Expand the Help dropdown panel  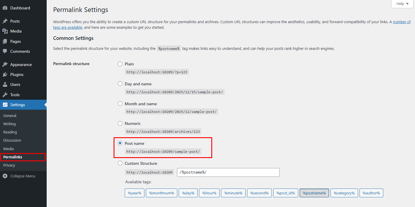point(402,4)
